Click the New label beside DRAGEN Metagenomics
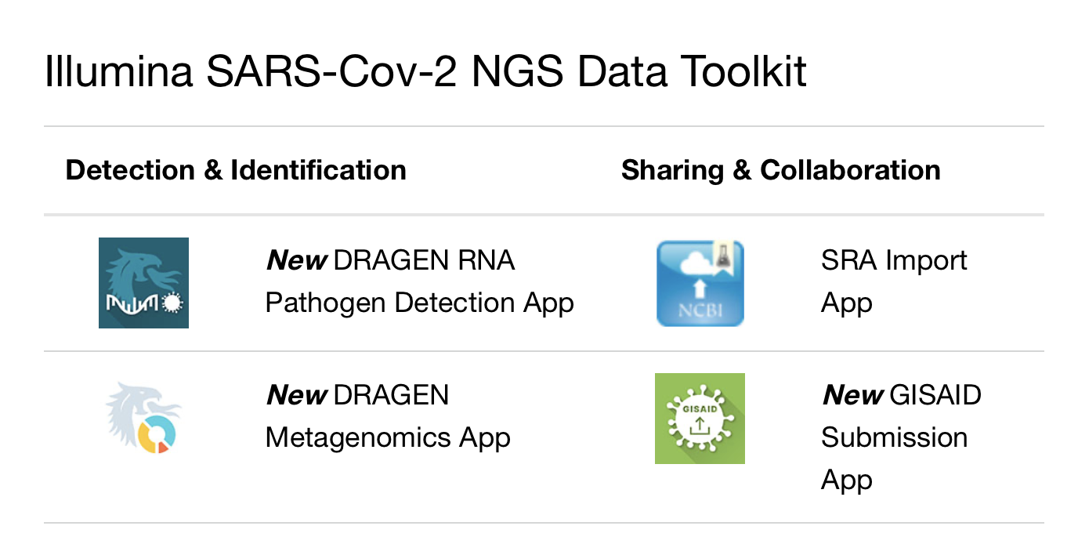This screenshot has width=1078, height=544. tap(297, 395)
